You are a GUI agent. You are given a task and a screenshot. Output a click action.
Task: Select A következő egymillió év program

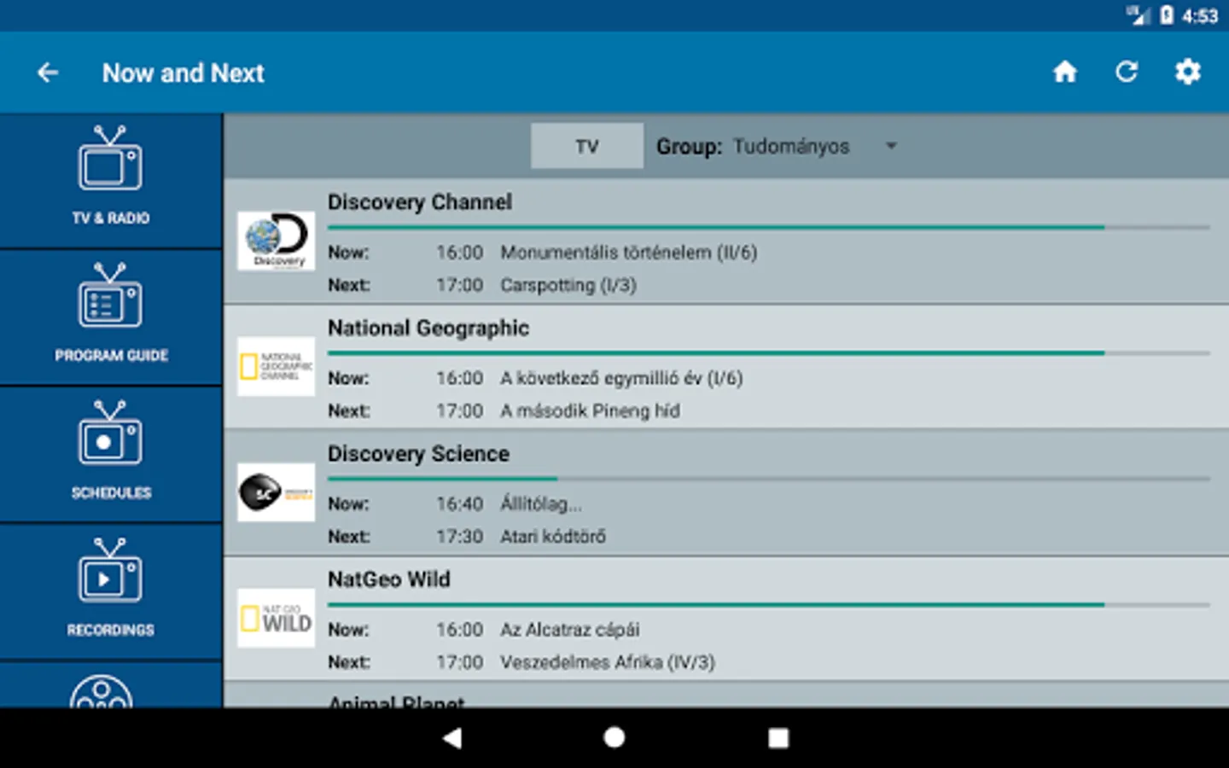coord(621,378)
